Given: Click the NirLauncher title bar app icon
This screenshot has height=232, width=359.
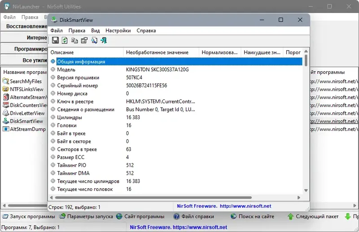Looking at the screenshot, I should click(7, 6).
